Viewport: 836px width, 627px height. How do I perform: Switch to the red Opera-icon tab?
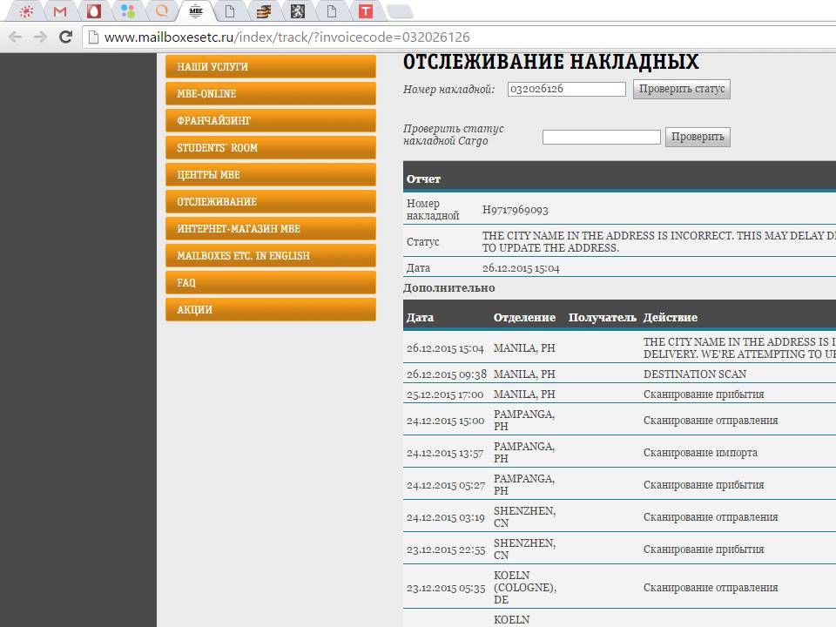click(x=94, y=11)
